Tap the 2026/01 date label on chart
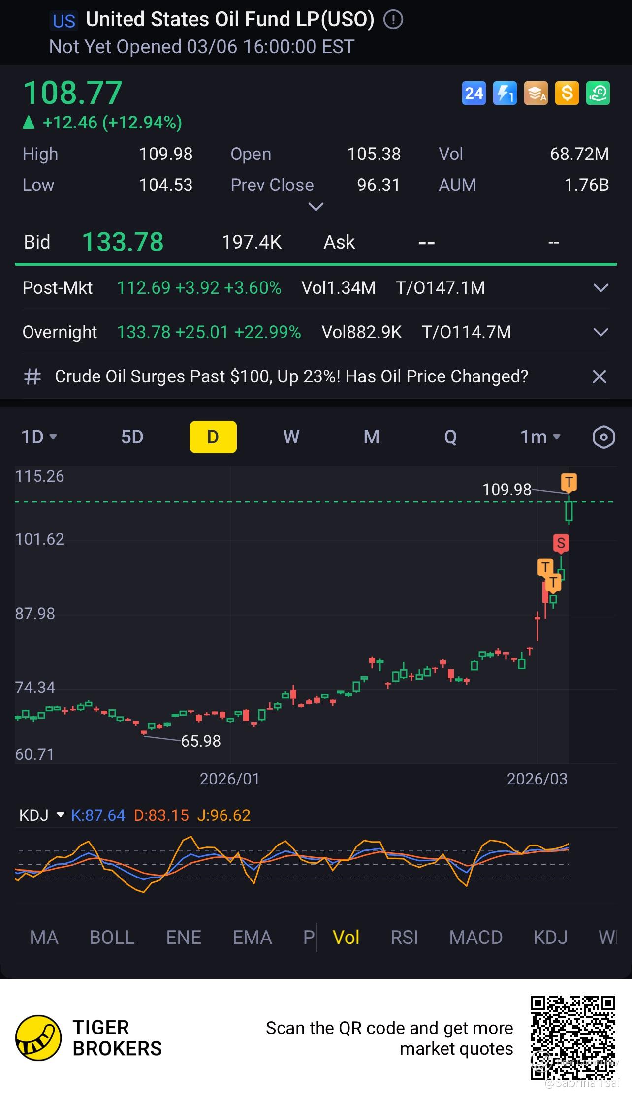The width and height of the screenshot is (632, 1097). pos(229,779)
